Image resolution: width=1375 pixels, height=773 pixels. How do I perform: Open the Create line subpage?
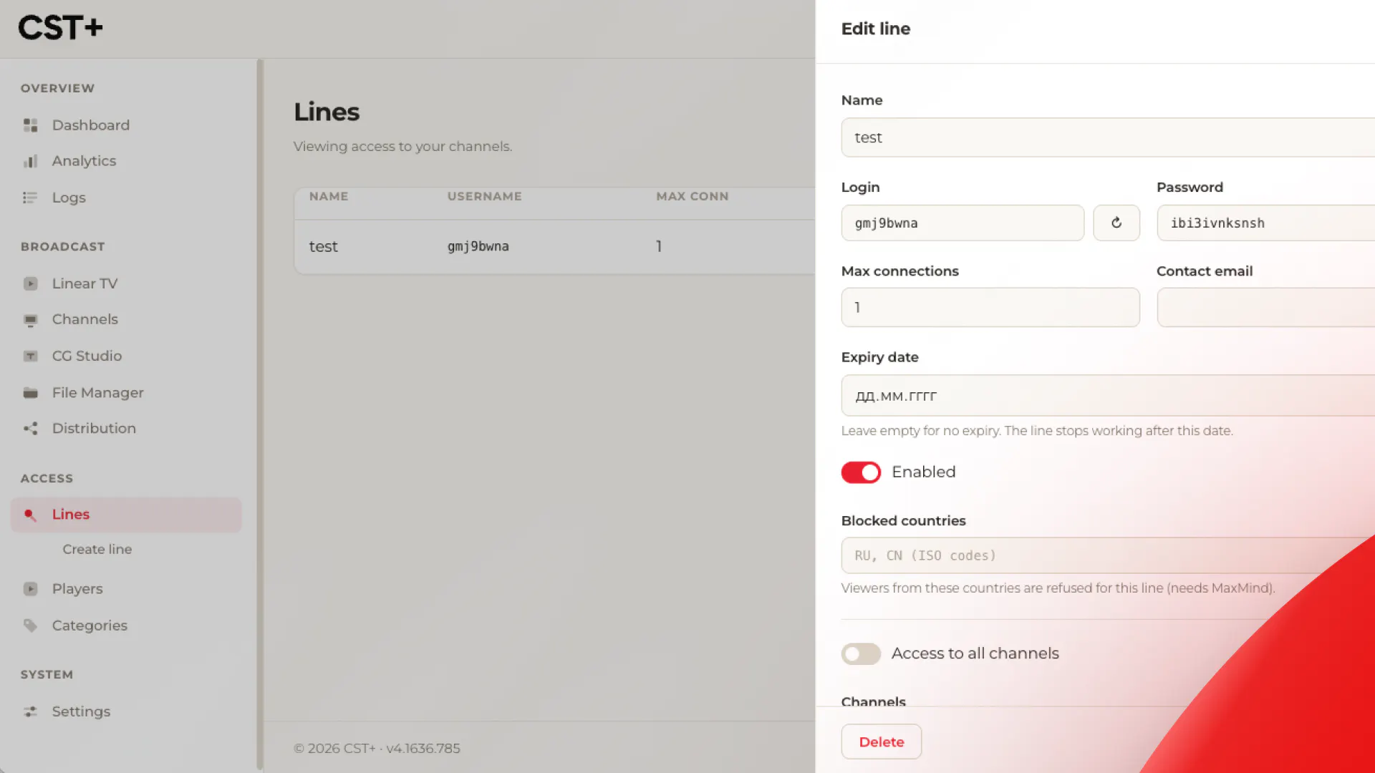point(97,549)
